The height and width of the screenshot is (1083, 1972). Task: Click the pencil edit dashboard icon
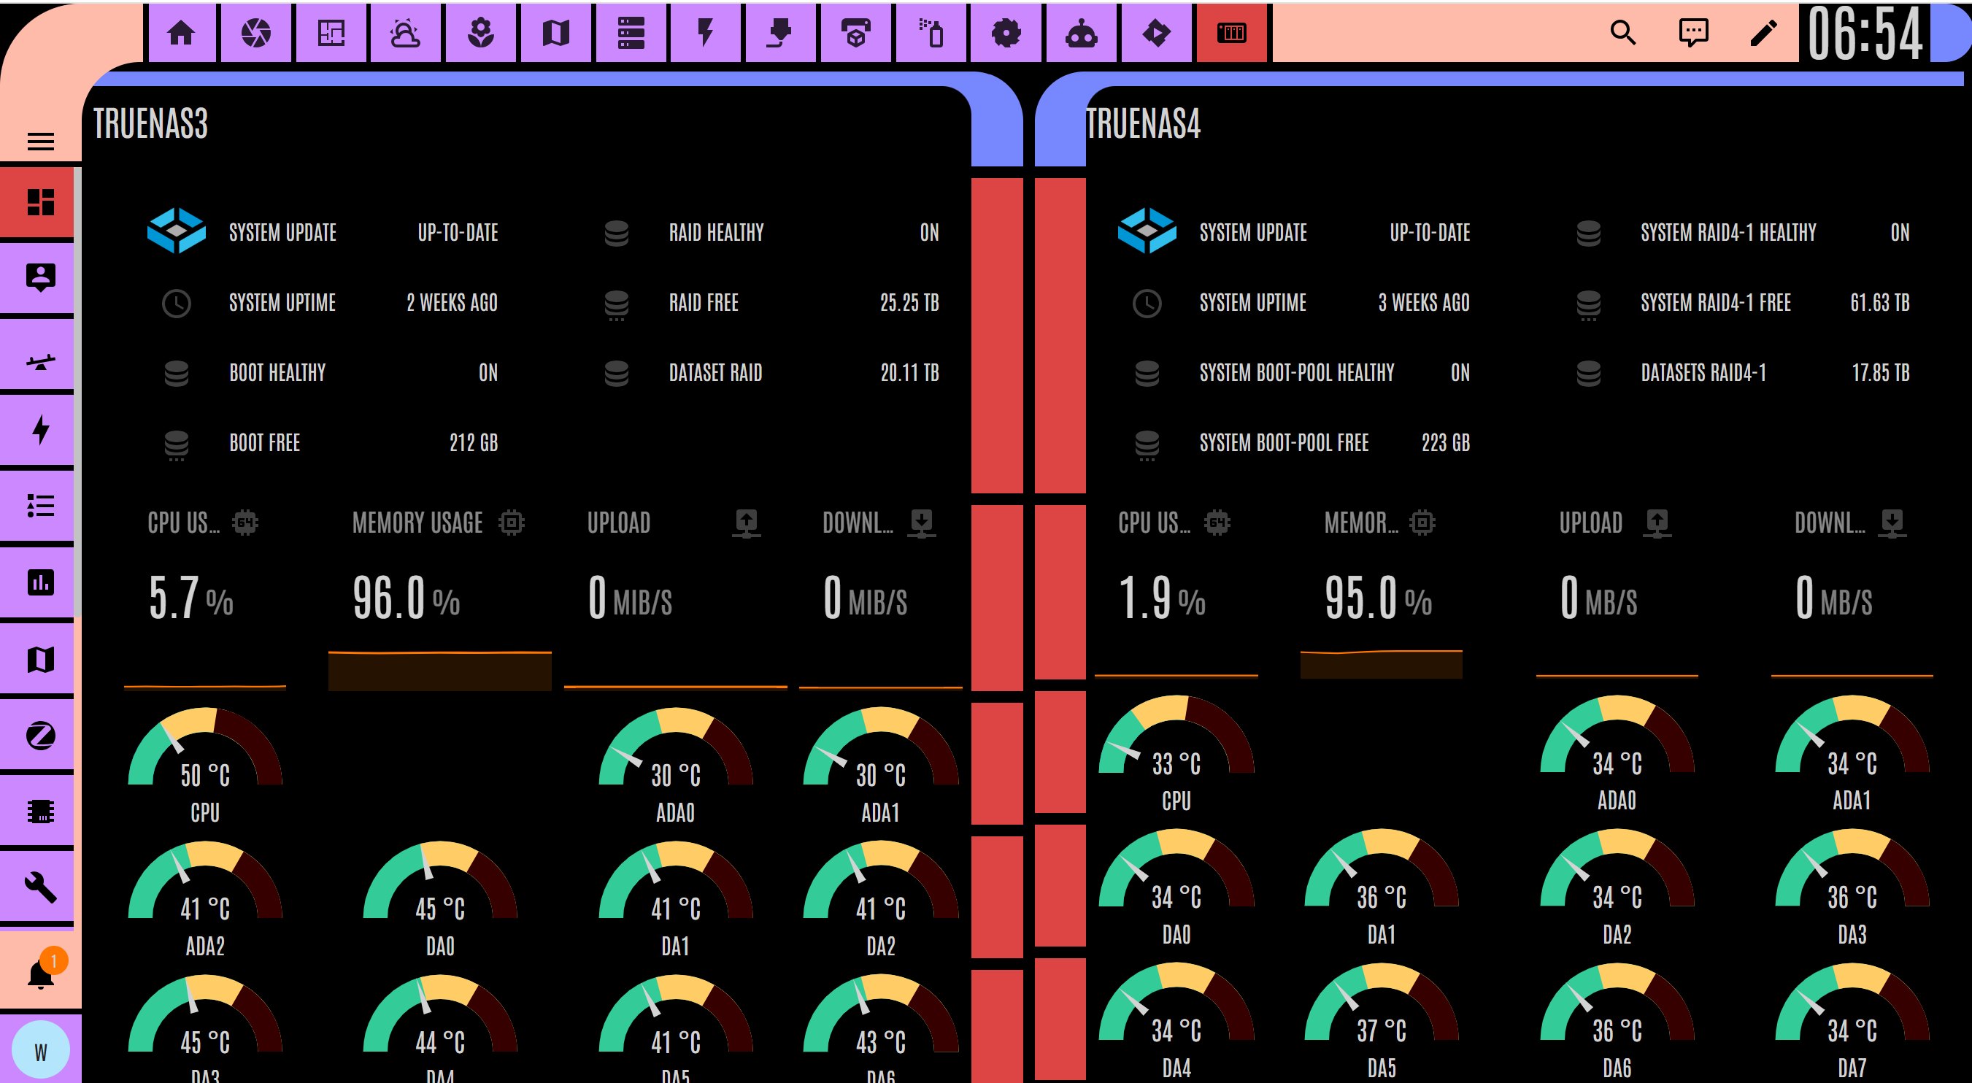pyautogui.click(x=1764, y=33)
